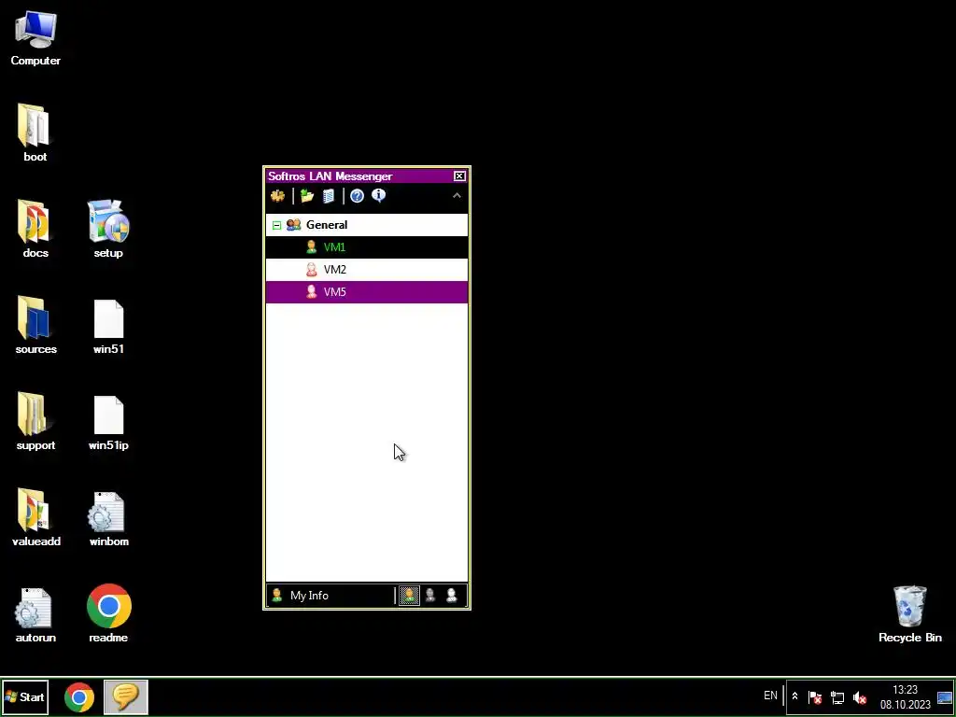Open the received files folder icon

click(x=306, y=196)
